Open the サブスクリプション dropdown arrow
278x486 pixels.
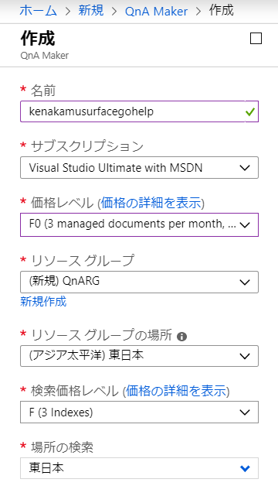245,168
